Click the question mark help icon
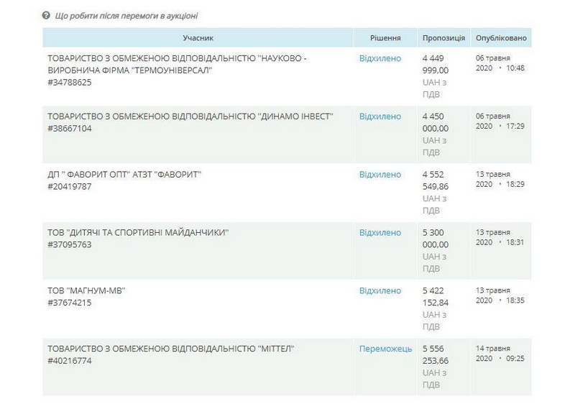The height and width of the screenshot is (409, 575). (x=47, y=15)
